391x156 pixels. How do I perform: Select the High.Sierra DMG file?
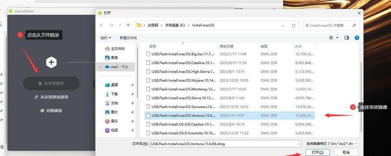(230, 72)
